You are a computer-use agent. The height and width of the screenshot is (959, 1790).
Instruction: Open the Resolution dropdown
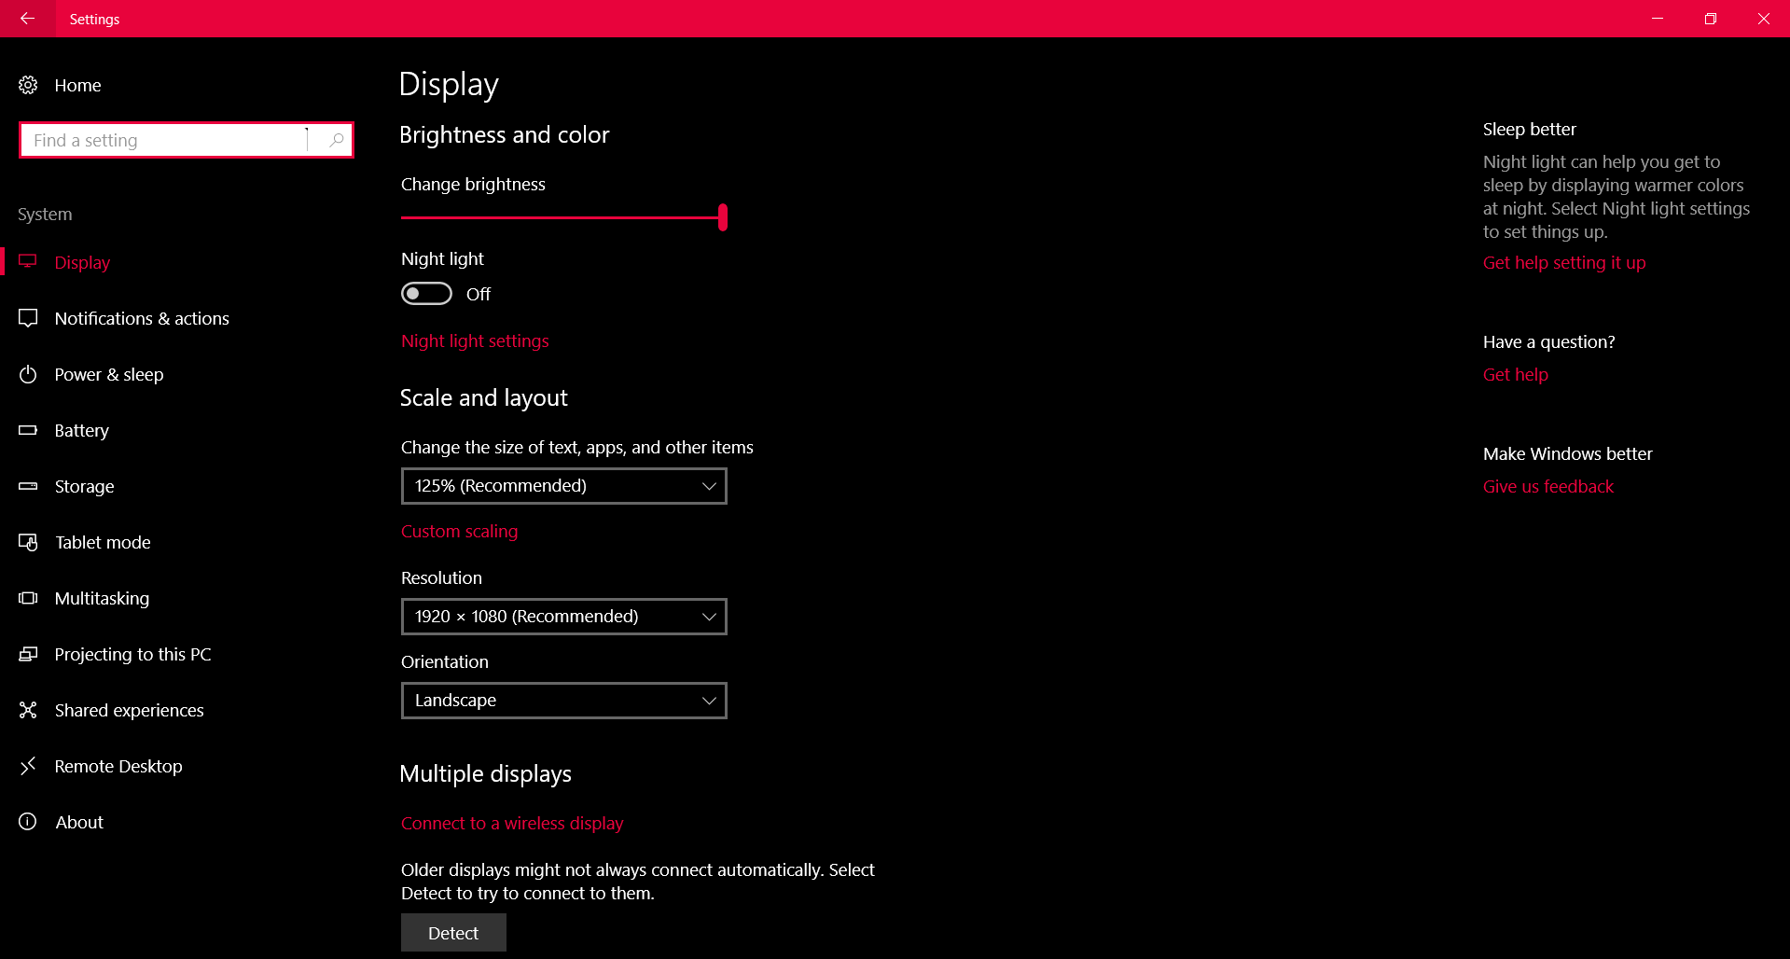[x=563, y=617]
